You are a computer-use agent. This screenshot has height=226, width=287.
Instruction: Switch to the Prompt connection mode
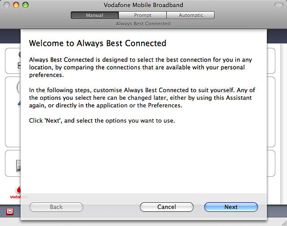142,15
